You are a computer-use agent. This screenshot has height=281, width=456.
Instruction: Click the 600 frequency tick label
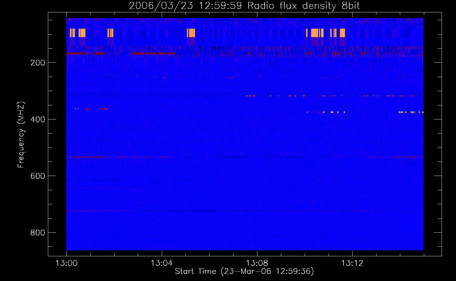(x=38, y=176)
